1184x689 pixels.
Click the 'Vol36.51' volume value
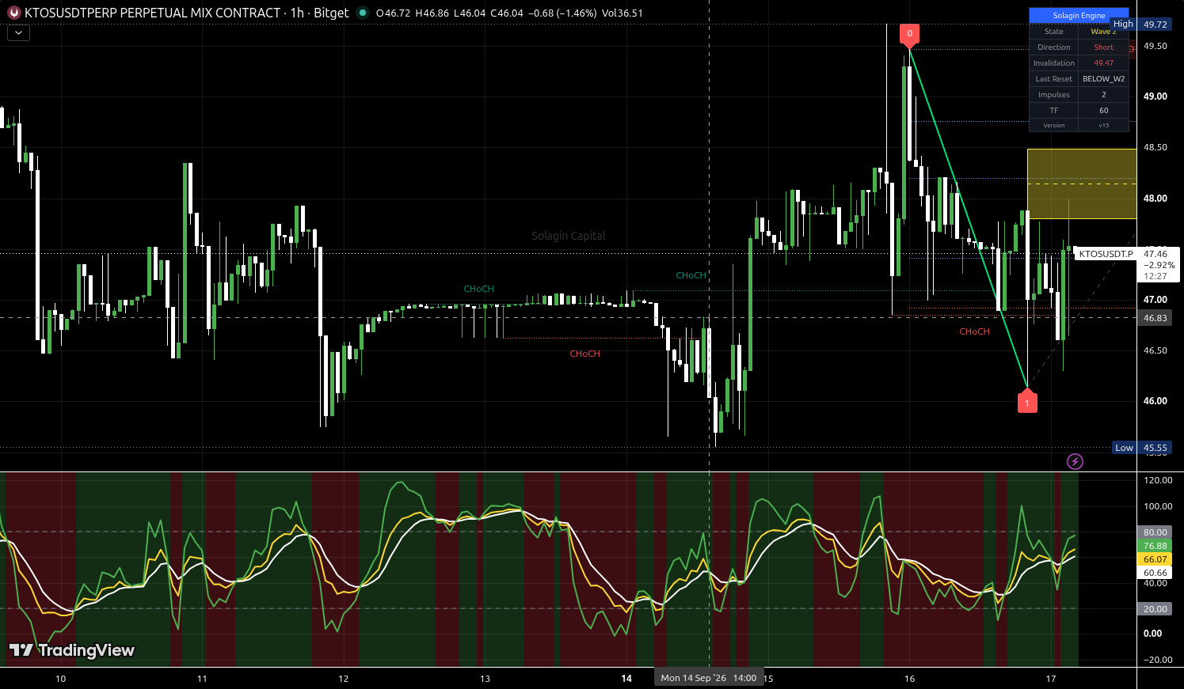coord(622,13)
